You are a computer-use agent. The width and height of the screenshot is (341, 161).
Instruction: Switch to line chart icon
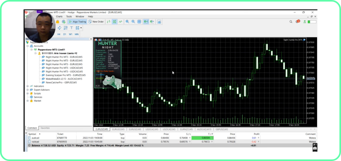click(x=121, y=22)
